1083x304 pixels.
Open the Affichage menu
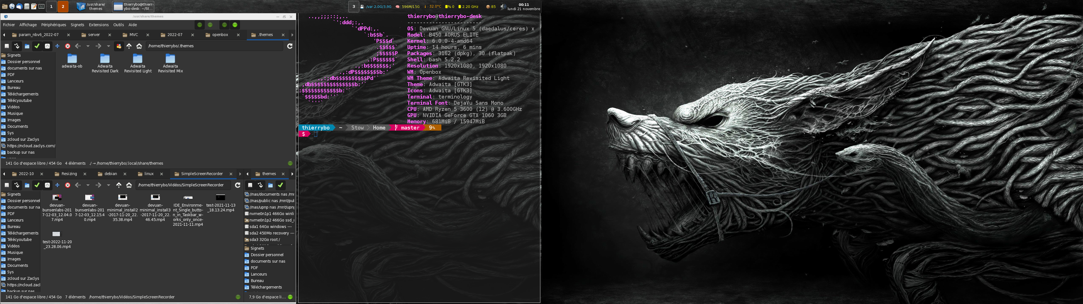pyautogui.click(x=28, y=25)
